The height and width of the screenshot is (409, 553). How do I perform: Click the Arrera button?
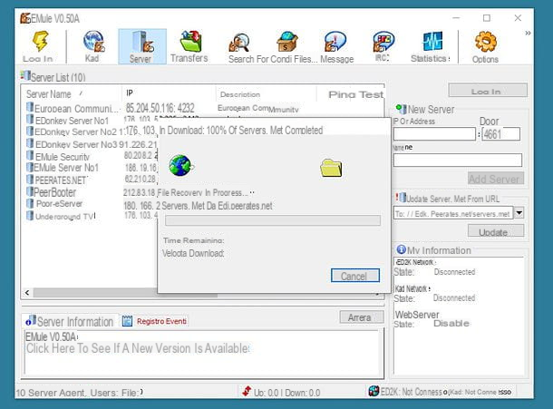click(362, 317)
